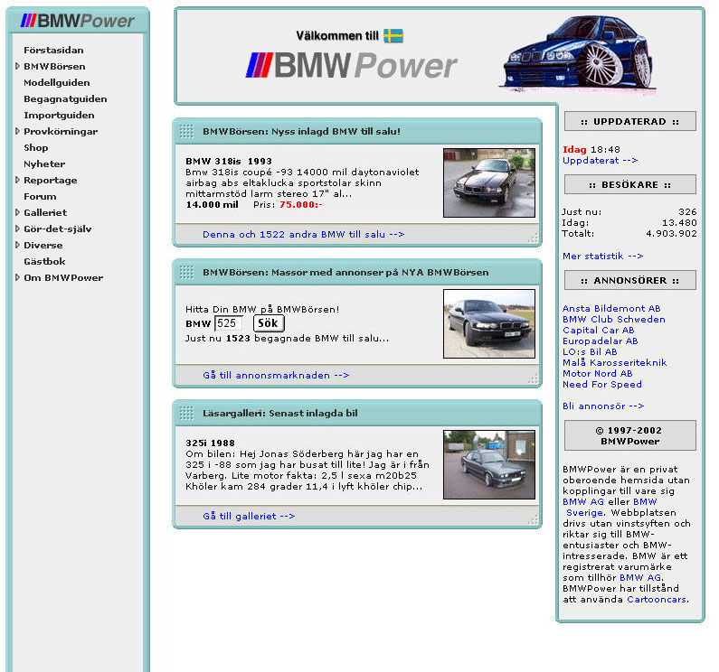Open Modellguiden from the sidebar
This screenshot has width=719, height=672.
(56, 83)
